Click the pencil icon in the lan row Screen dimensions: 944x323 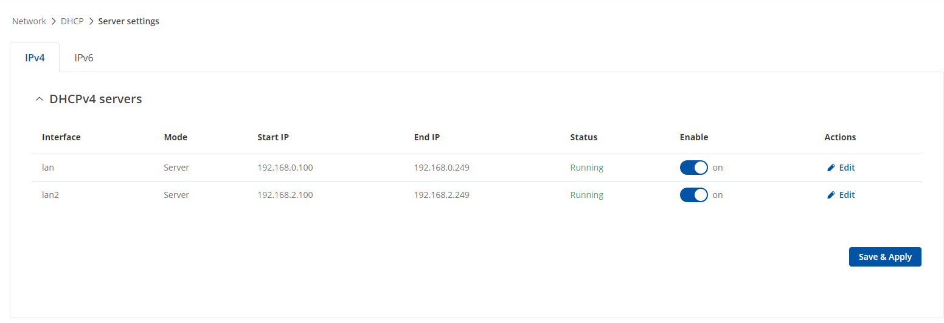coord(831,168)
